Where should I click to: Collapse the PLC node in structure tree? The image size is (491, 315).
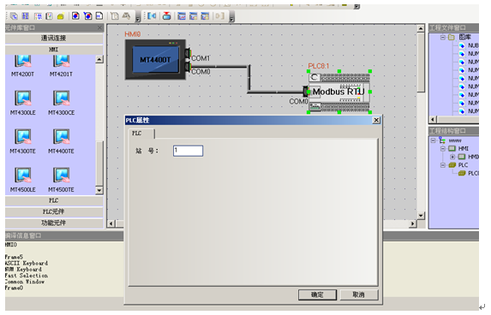point(443,165)
